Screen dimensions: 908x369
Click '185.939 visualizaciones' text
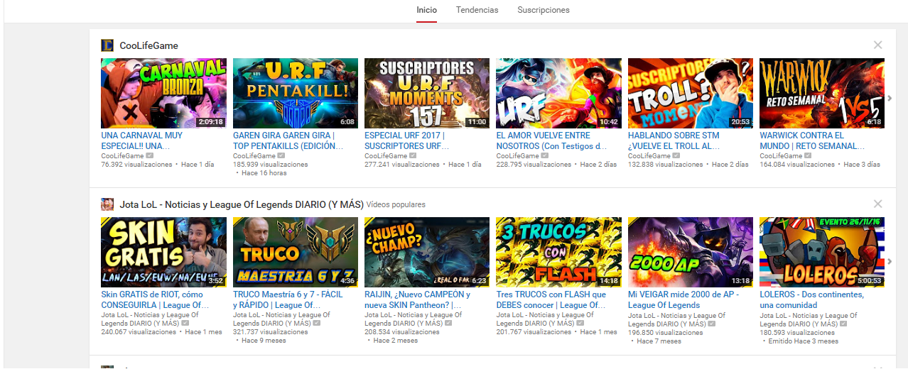pos(271,164)
